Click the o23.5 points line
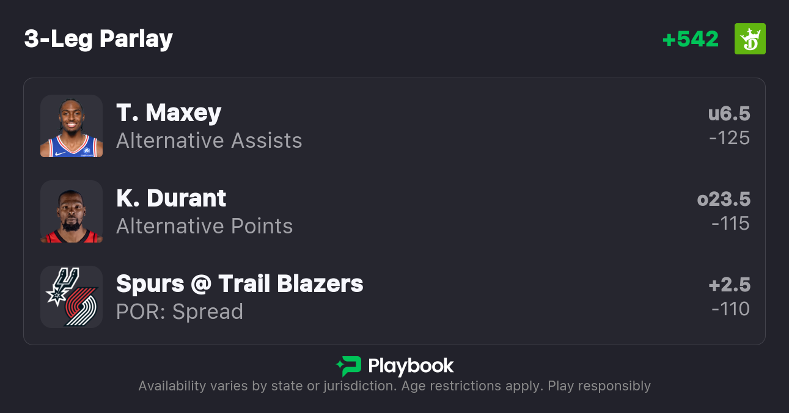Image resolution: width=789 pixels, height=413 pixels. pyautogui.click(x=724, y=199)
